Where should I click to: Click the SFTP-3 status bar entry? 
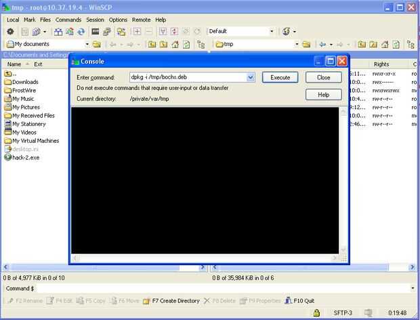coord(343,313)
